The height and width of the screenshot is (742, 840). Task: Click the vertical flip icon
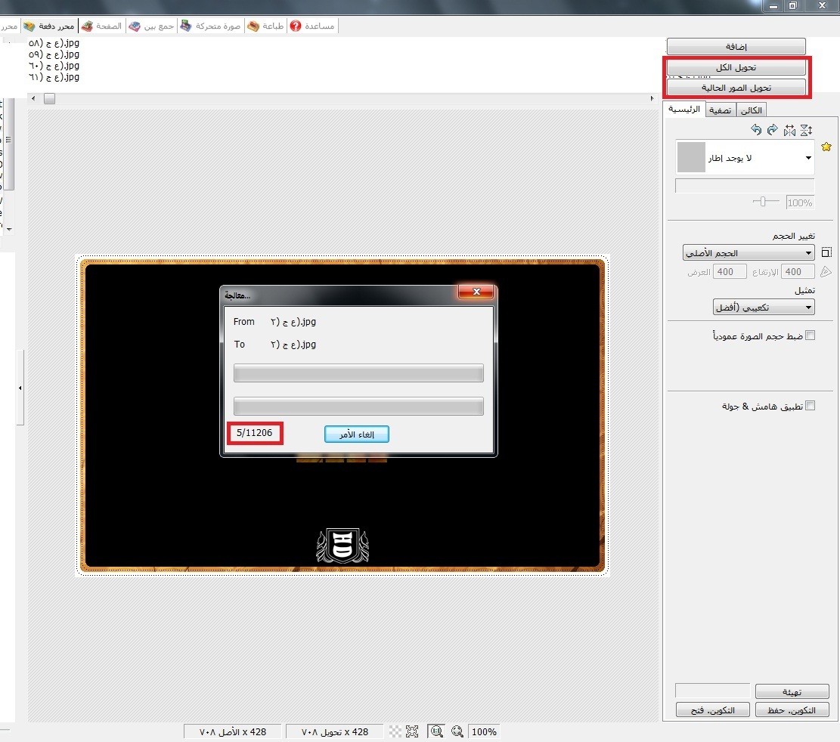pyautogui.click(x=806, y=130)
